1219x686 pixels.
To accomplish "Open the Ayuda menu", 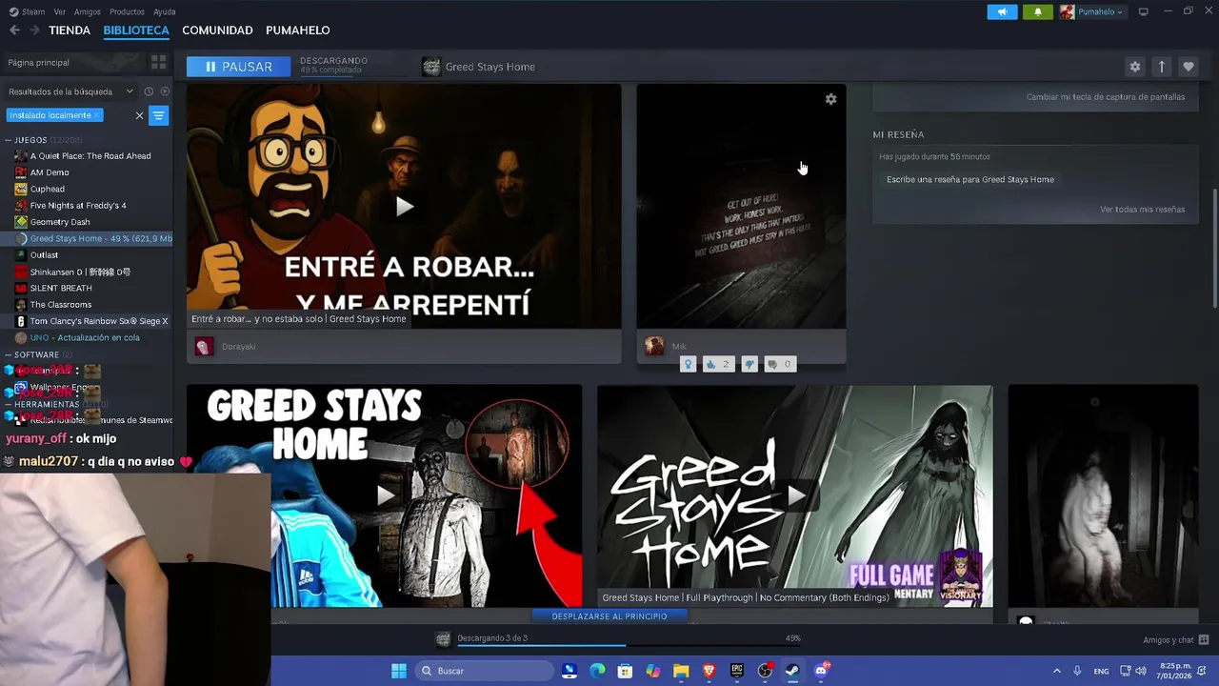I will [x=165, y=11].
